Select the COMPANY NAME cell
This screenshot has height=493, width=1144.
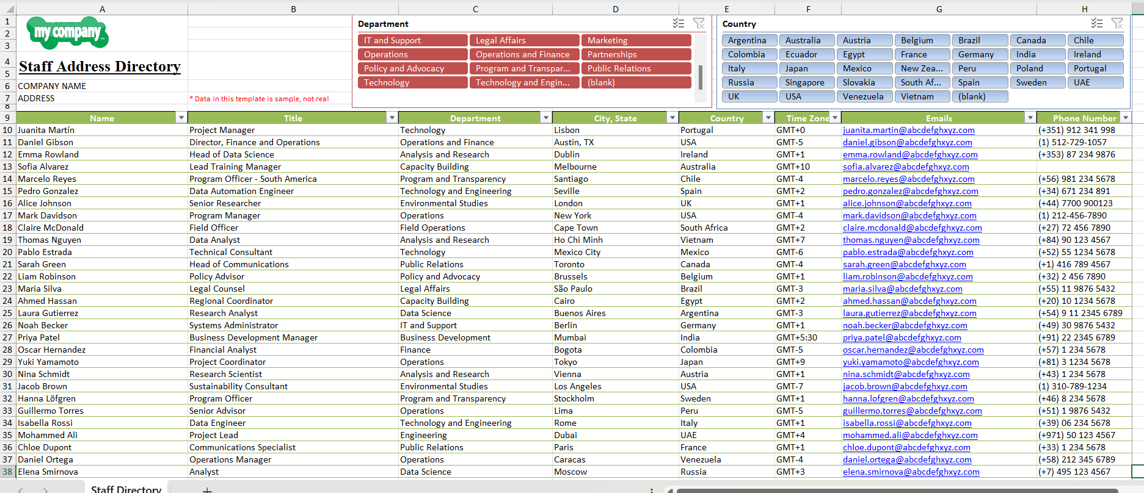tap(102, 86)
